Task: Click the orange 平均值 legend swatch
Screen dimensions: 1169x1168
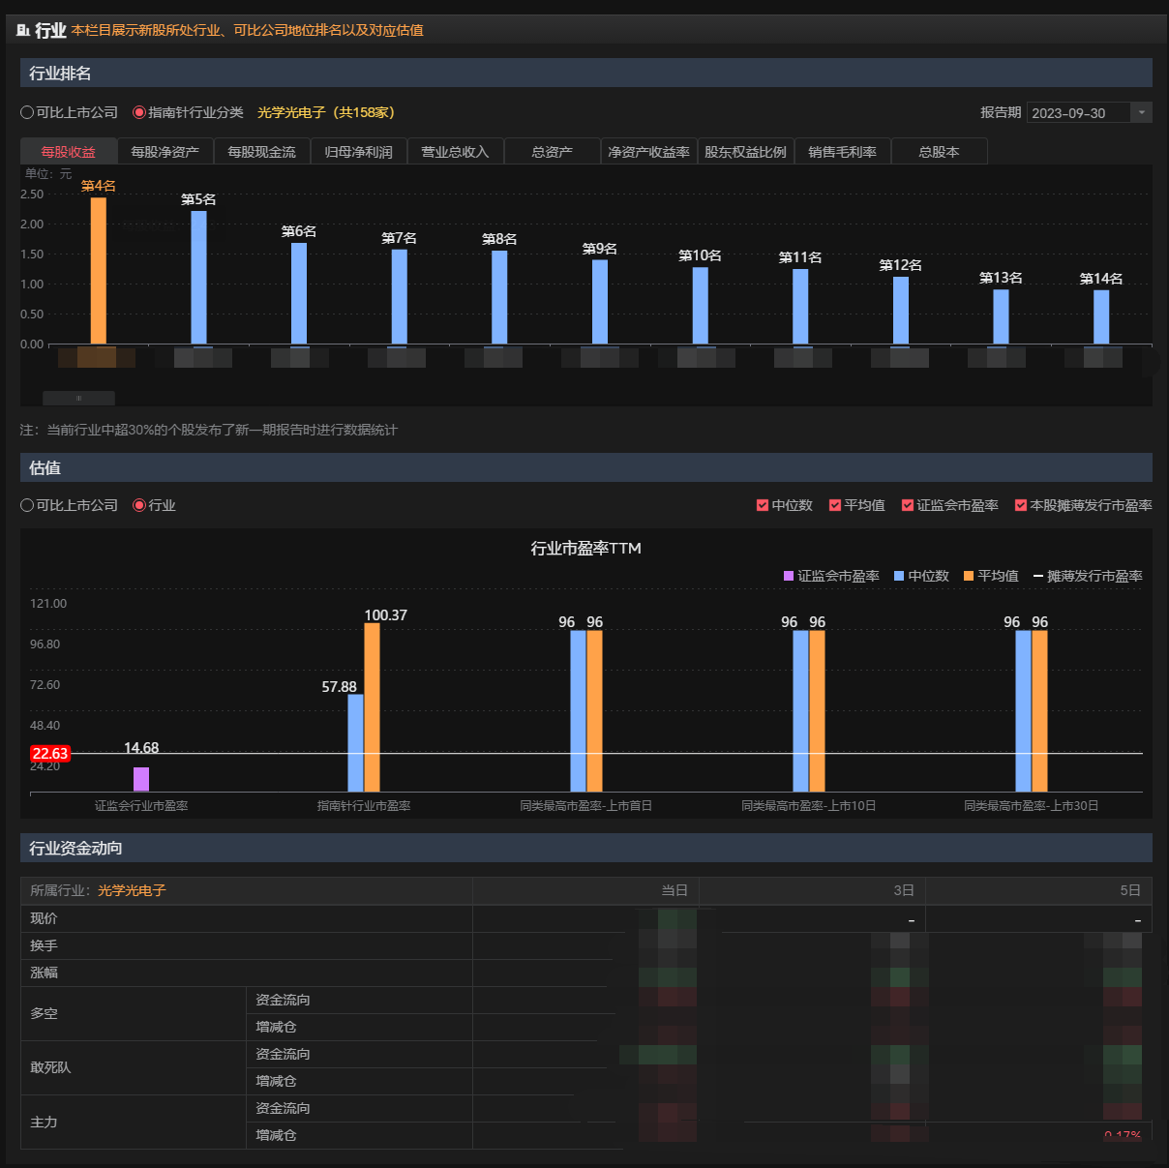Action: pyautogui.click(x=969, y=576)
